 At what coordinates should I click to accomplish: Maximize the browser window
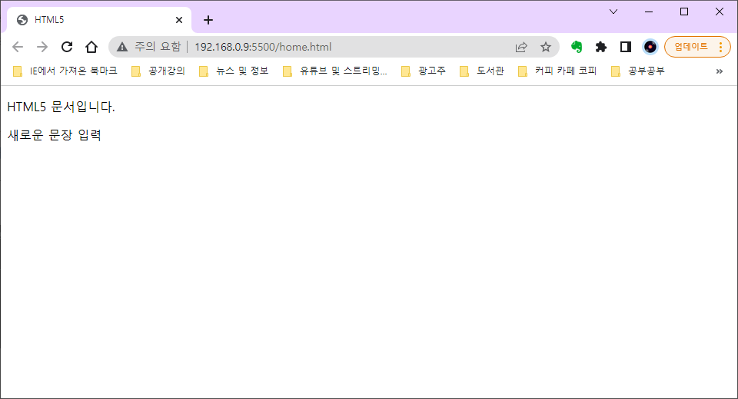click(684, 12)
